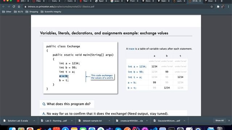
Task: Click the highlighted 'a = b;' code line
Action: coord(64,76)
